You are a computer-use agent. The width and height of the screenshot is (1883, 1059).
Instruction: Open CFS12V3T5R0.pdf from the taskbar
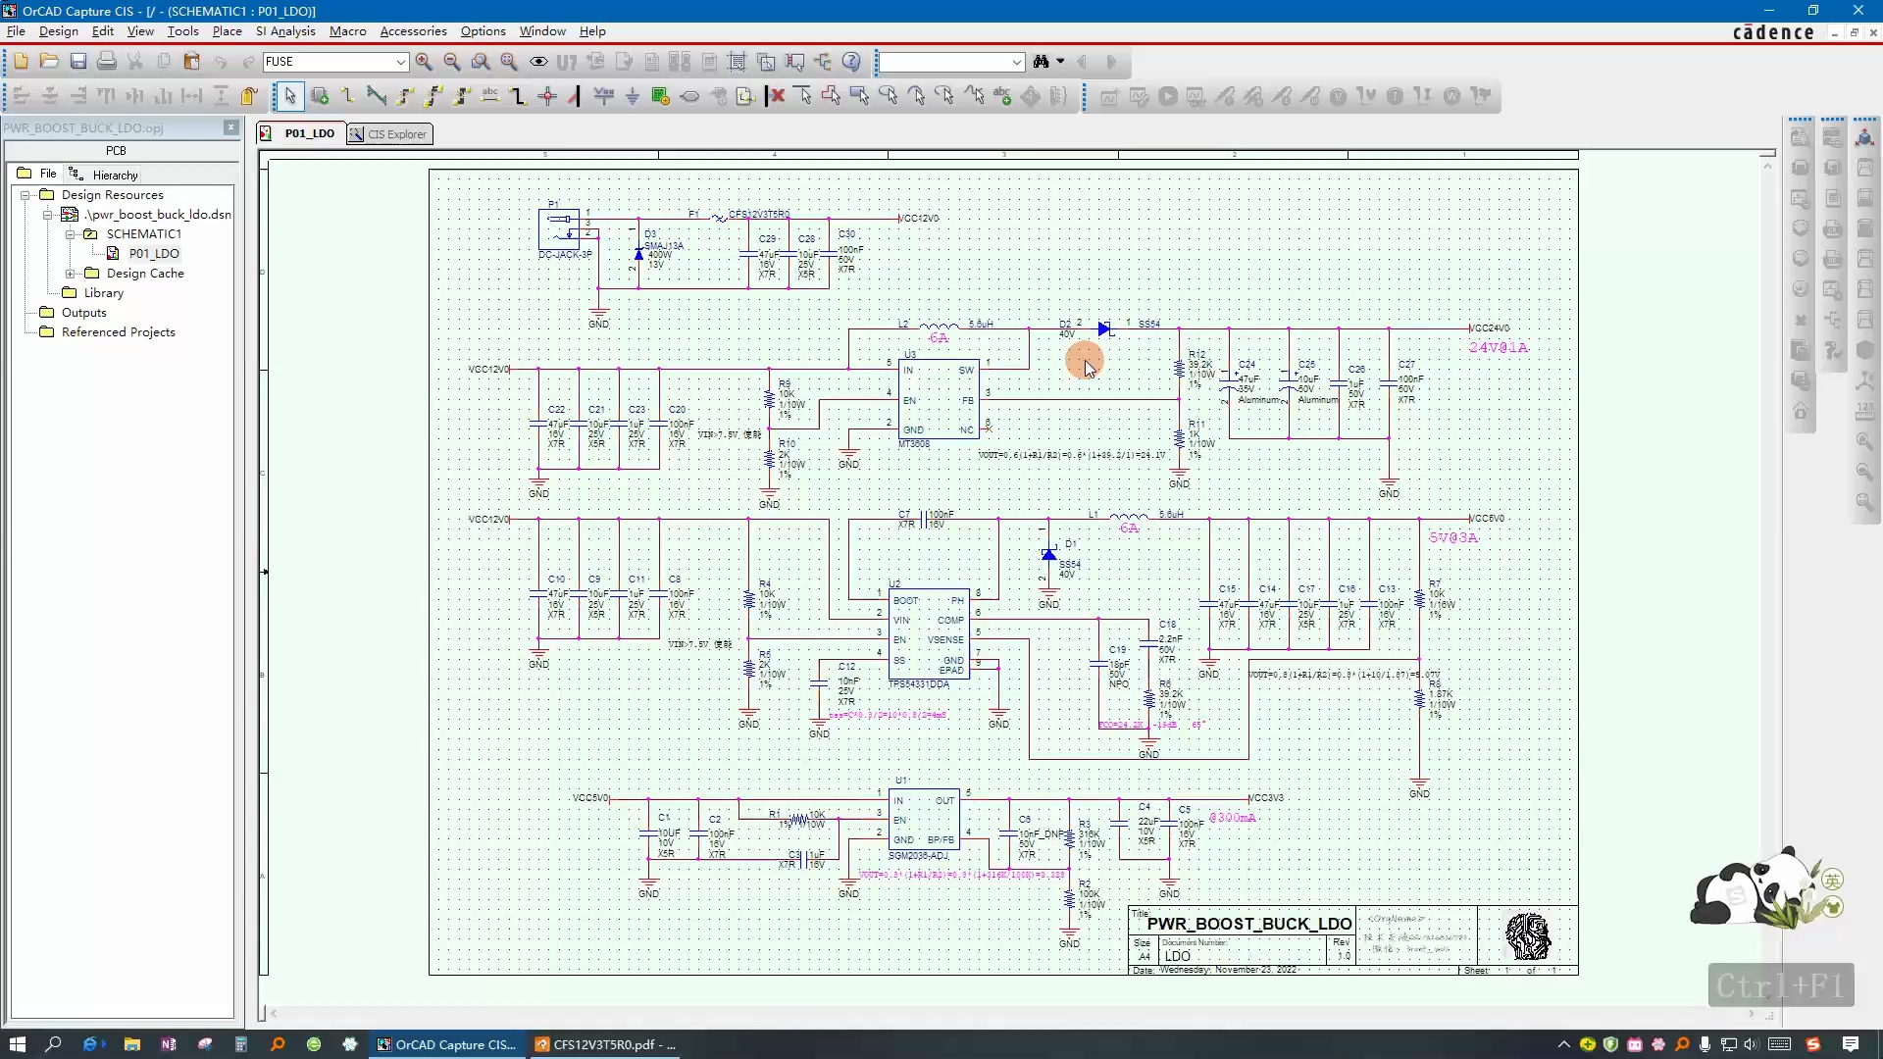(605, 1044)
